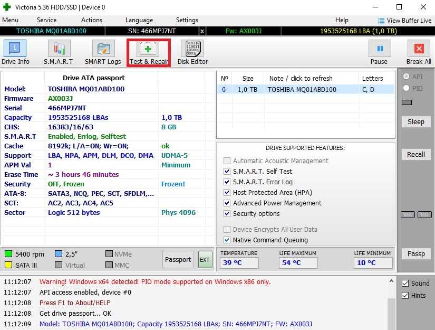Click the № column header
This screenshot has height=330, width=435.
tap(224, 79)
